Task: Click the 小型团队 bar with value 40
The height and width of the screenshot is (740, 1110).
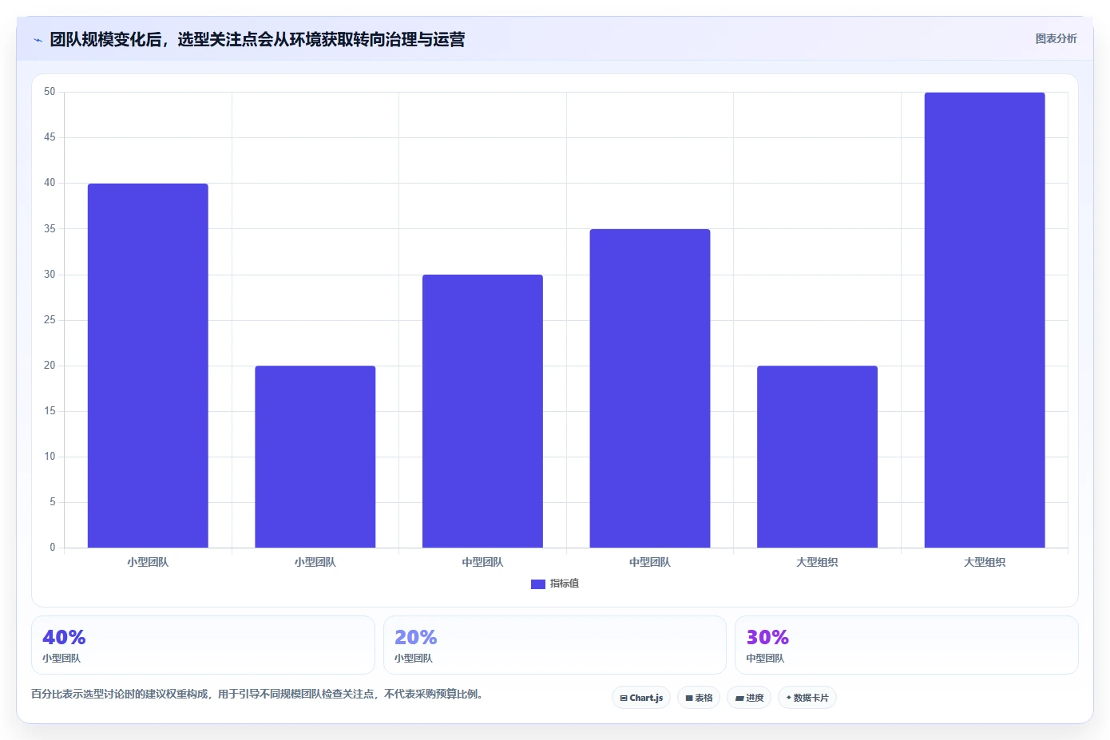Action: 148,366
